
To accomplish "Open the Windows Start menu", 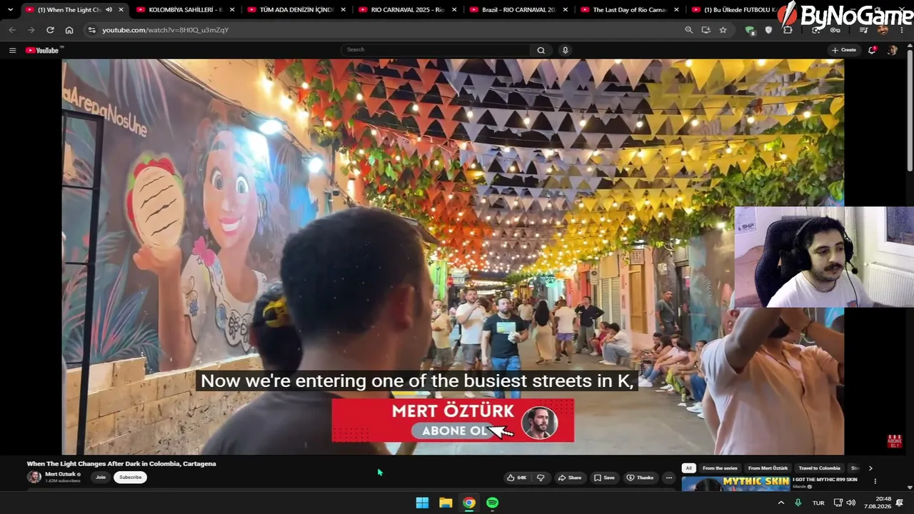I will click(x=422, y=503).
